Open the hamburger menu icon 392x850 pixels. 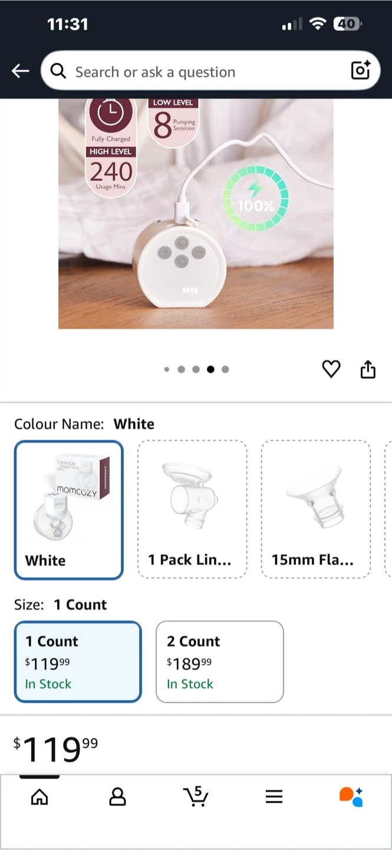(274, 797)
